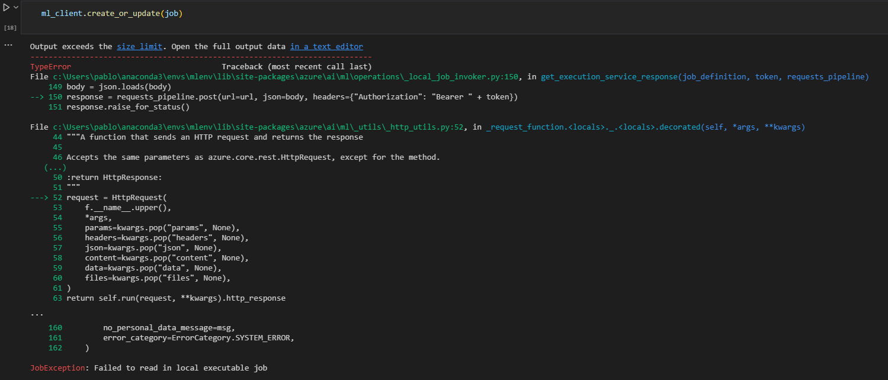Click line 44 docstring about HTTP request
The width and height of the screenshot is (888, 380).
click(214, 137)
